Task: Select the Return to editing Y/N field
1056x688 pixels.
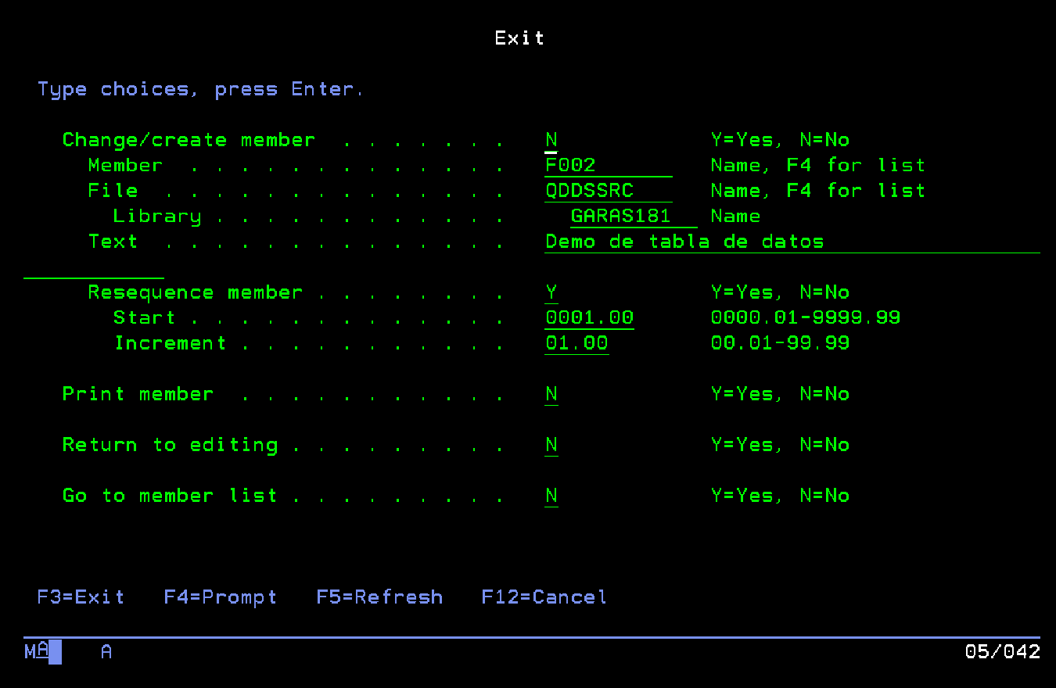Action: point(551,445)
